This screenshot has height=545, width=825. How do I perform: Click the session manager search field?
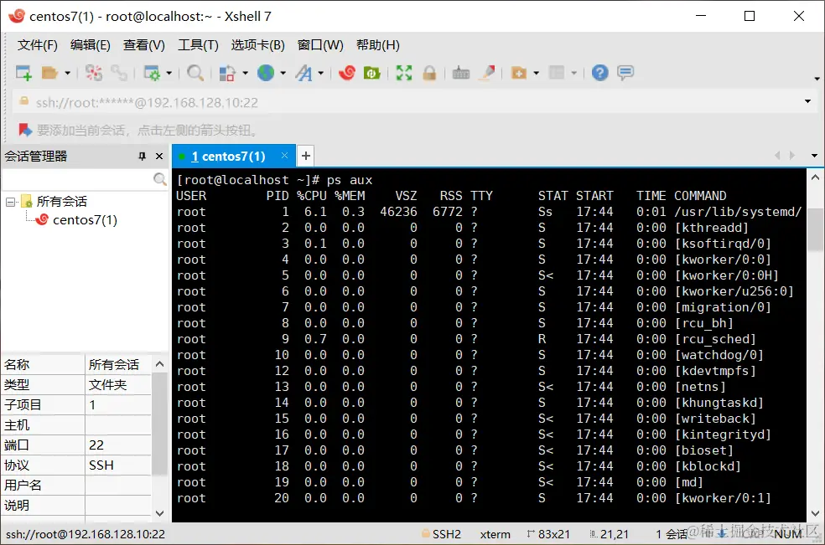point(78,179)
